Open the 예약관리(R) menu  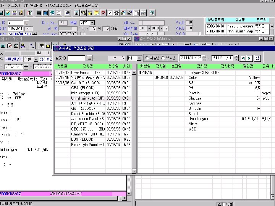coord(33,5)
